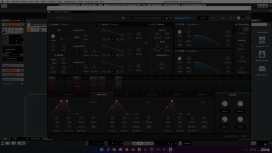Click the media panel search field

(x=259, y=25)
